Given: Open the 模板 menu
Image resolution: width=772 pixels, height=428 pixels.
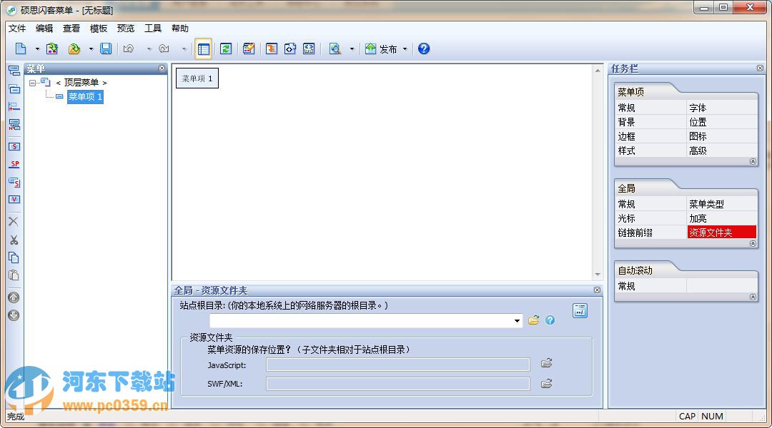Looking at the screenshot, I should pyautogui.click(x=98, y=29).
